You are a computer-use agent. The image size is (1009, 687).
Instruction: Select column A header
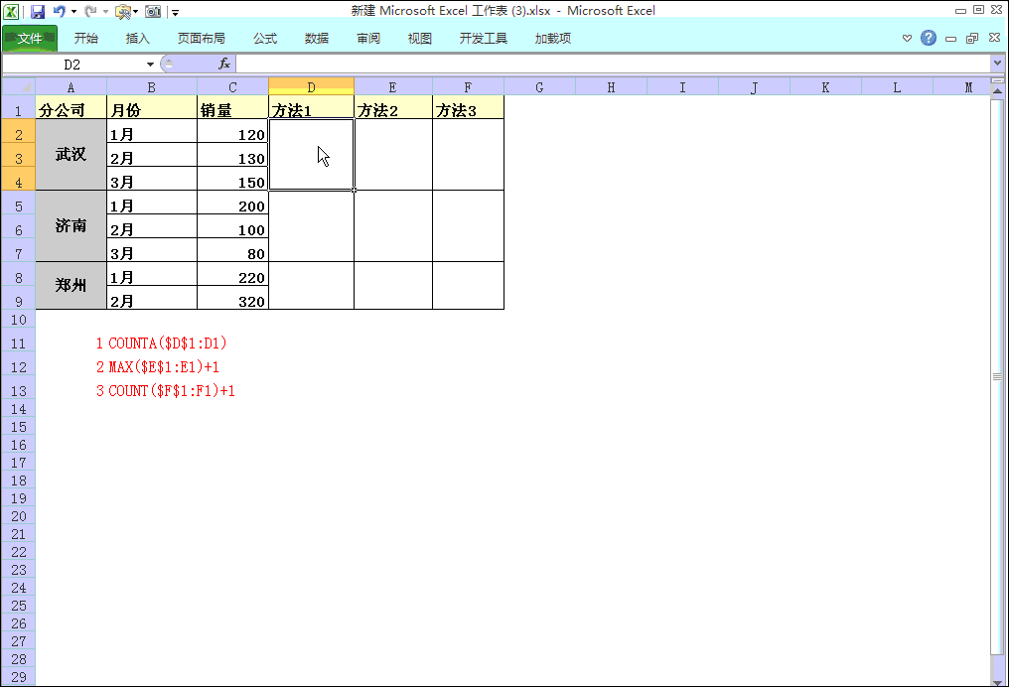coord(71,86)
